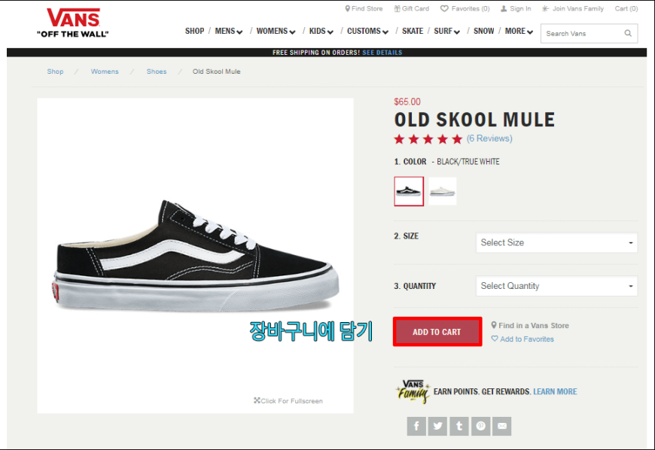The height and width of the screenshot is (450, 655).
Task: Click the $65.00 price text
Action: point(407,102)
